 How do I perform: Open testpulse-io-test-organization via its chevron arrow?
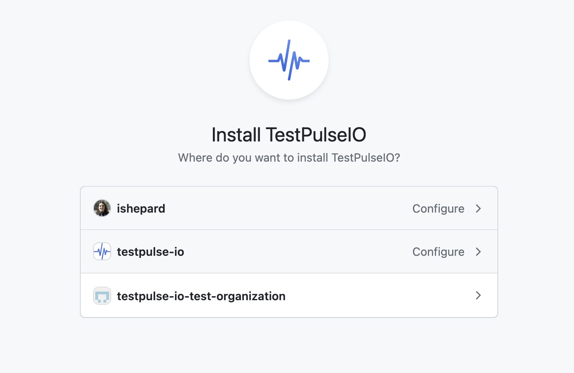pos(478,295)
